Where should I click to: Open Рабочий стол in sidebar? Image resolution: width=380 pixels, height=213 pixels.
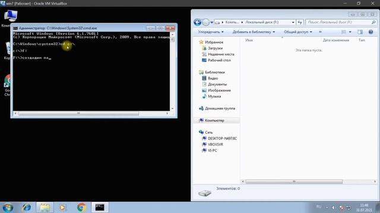click(219, 60)
